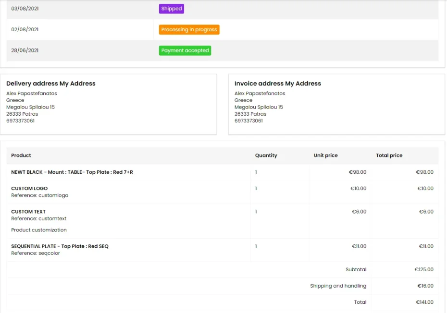
Task: Click the €16.00 shipping amount
Action: (425, 286)
